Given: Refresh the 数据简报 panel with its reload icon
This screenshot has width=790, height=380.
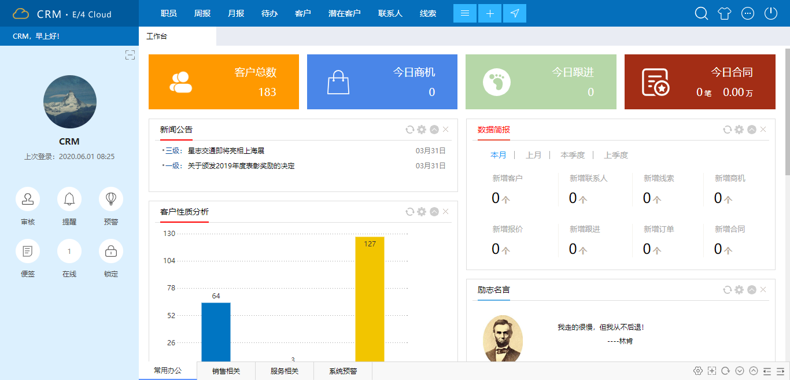Looking at the screenshot, I should [727, 130].
